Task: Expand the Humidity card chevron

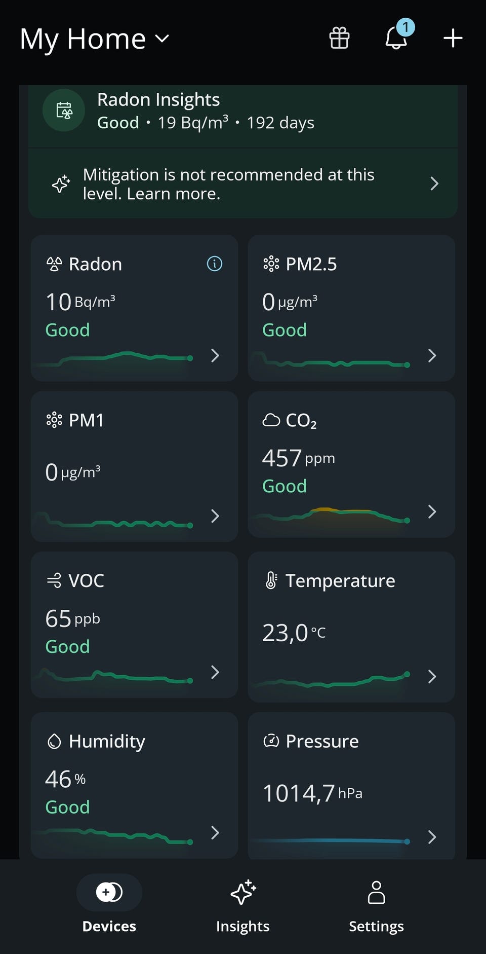Action: click(x=215, y=832)
